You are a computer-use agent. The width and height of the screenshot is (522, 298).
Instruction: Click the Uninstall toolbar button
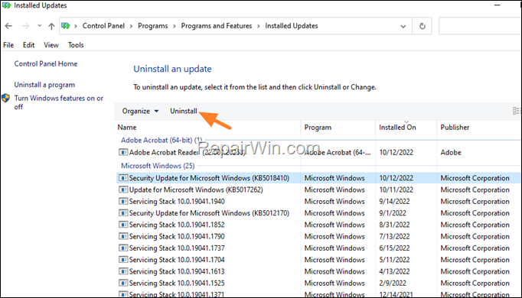(x=184, y=111)
